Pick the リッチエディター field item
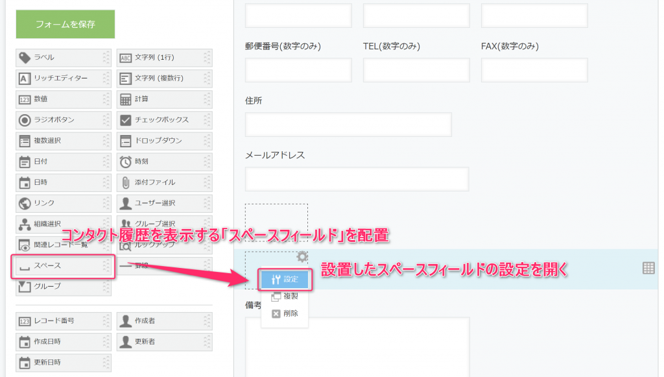 pos(64,79)
